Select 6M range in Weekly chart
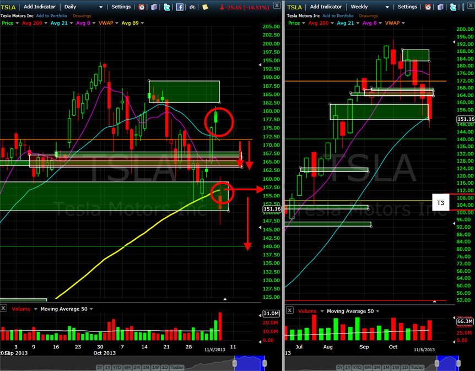The height and width of the screenshot is (371, 475). point(368,367)
